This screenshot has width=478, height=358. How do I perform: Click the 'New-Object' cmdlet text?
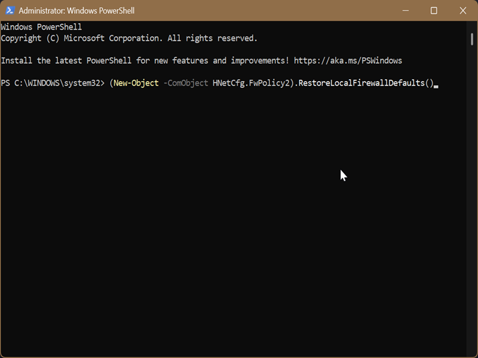[x=136, y=83]
